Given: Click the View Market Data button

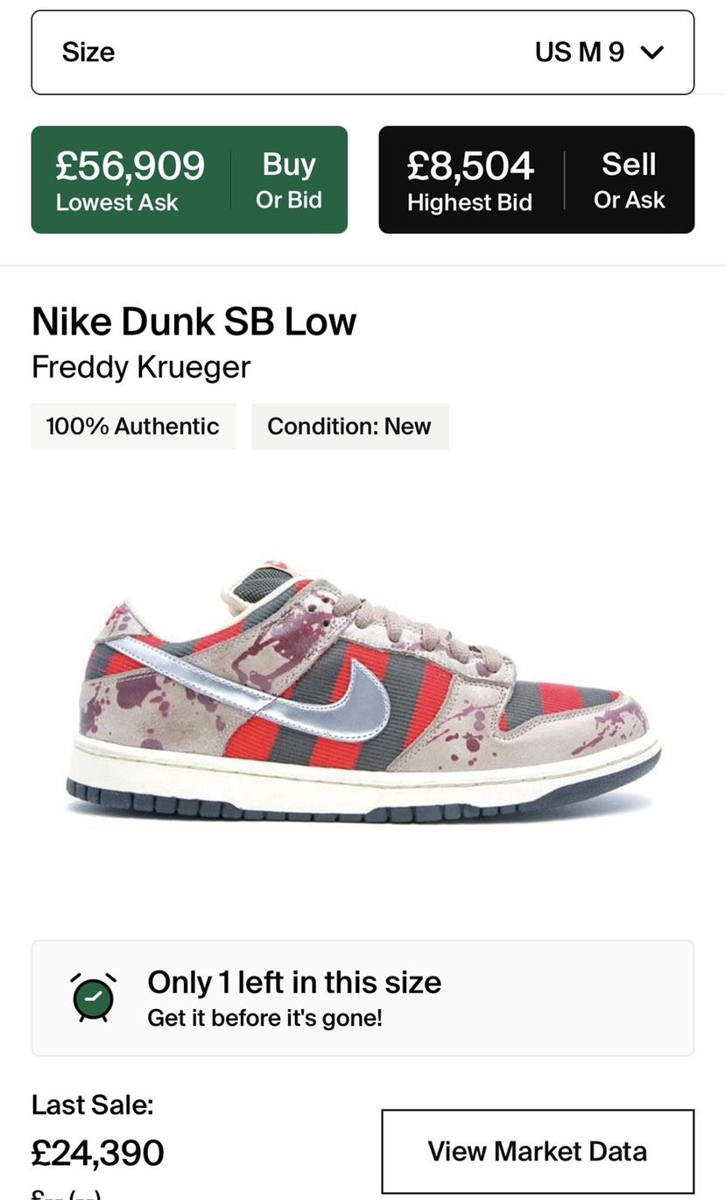Looking at the screenshot, I should tap(538, 1151).
